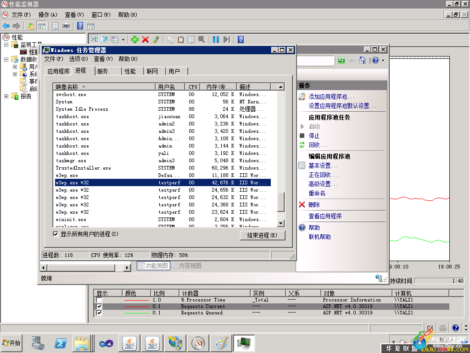Click the monitor toolbar blue help icon
The image size is (470, 353).
point(241,40)
